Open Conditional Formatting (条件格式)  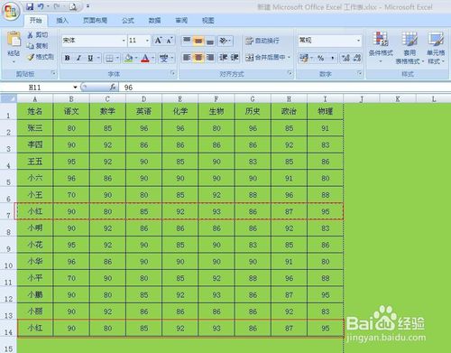(381, 47)
